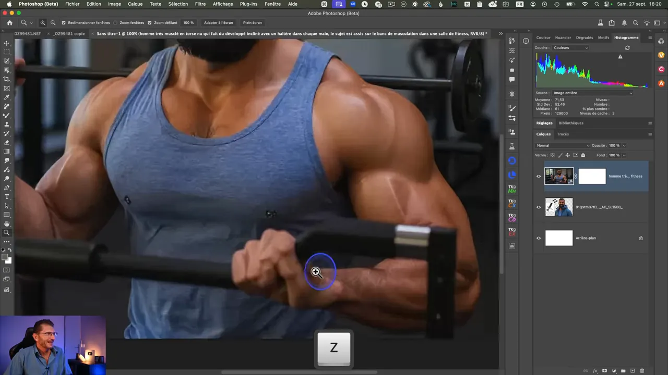Select the Move tool

7,43
